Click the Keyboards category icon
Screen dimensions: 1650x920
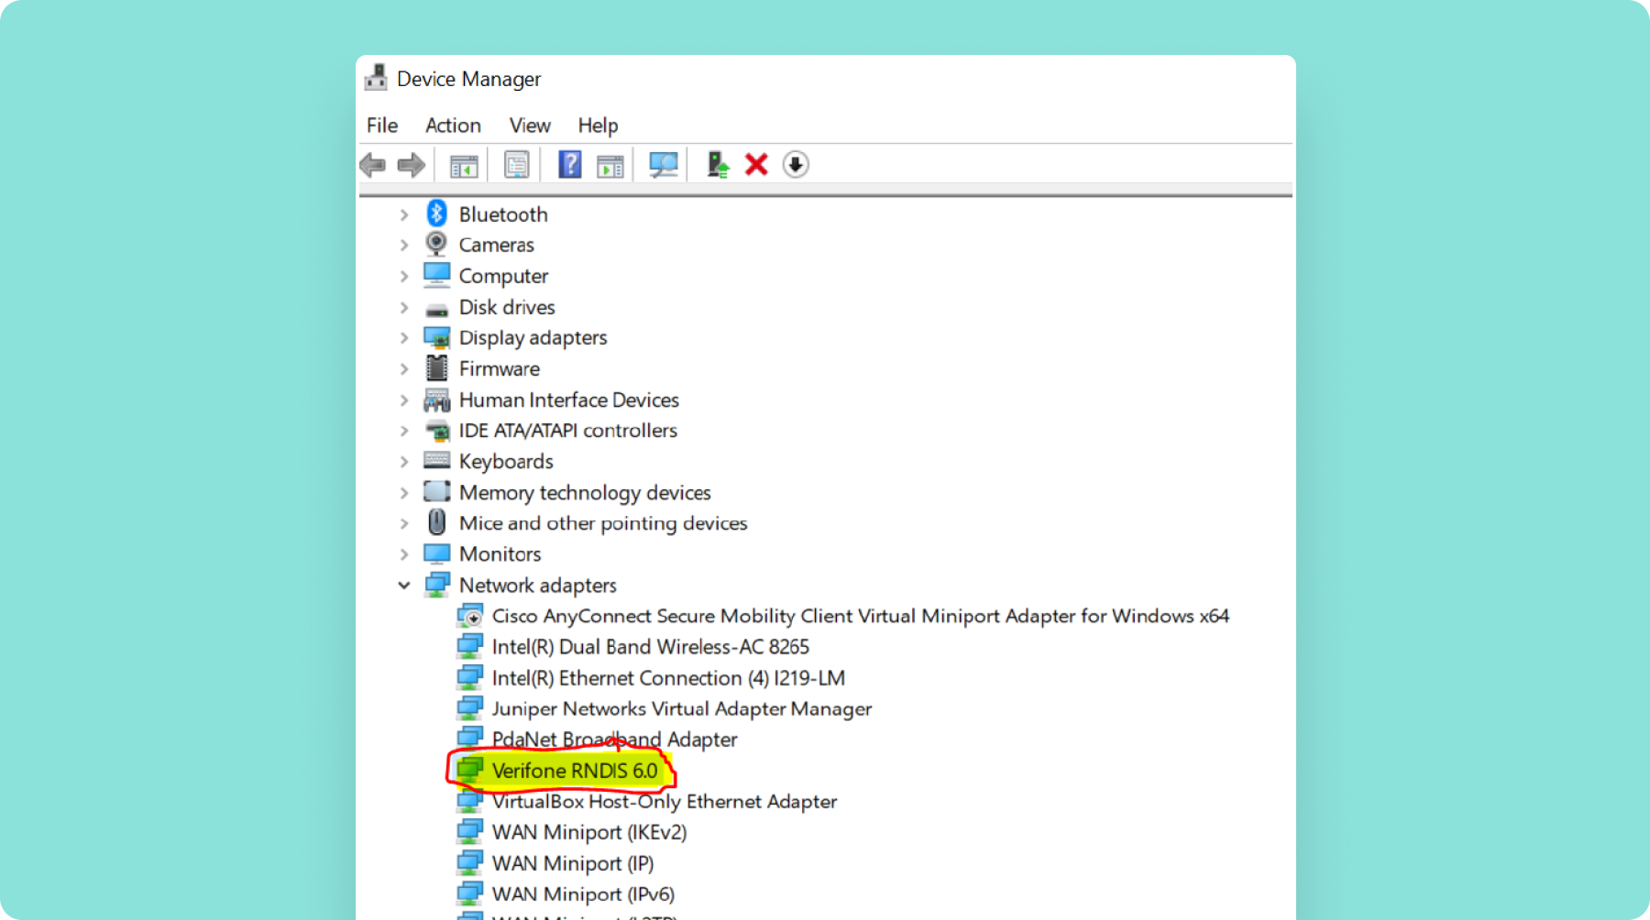(x=437, y=460)
